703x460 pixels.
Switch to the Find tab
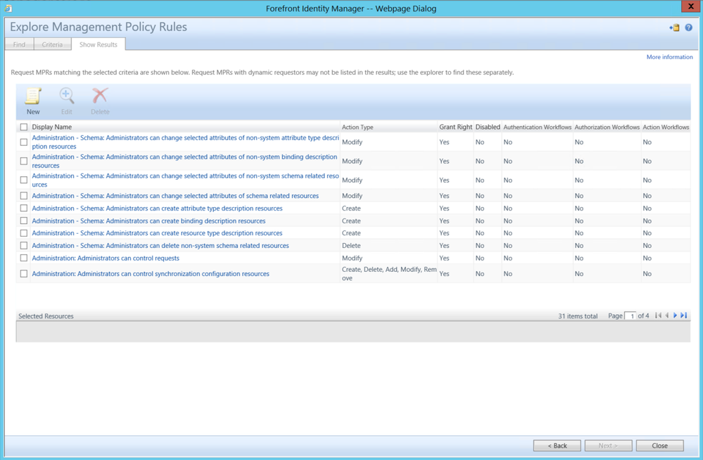19,44
